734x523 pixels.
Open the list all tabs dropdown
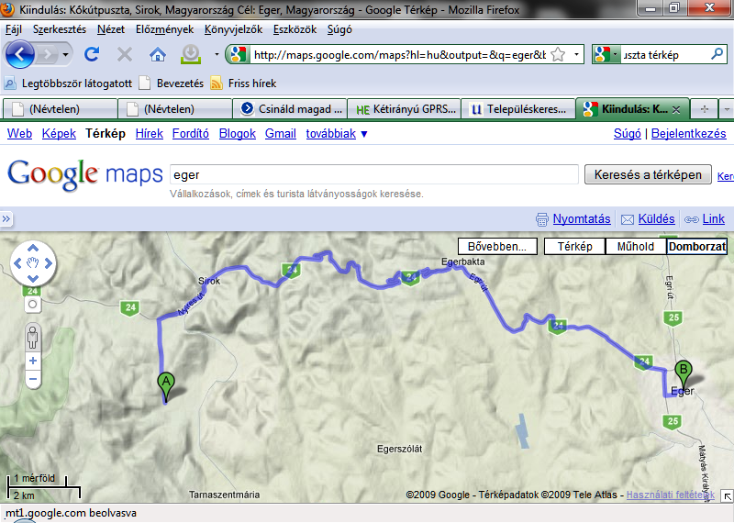727,109
